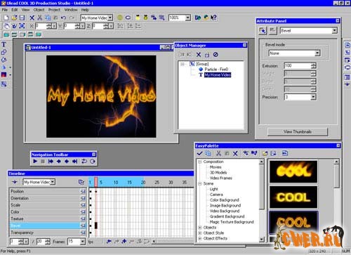This screenshot has height=255, width=351.
Task: Open the Window menu
Action: pyautogui.click(x=71, y=10)
